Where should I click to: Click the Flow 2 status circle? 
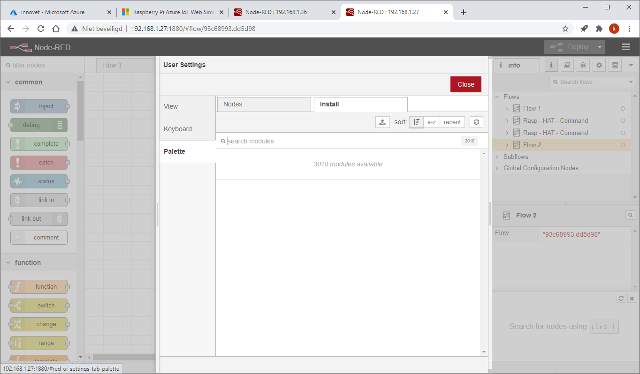click(x=623, y=145)
